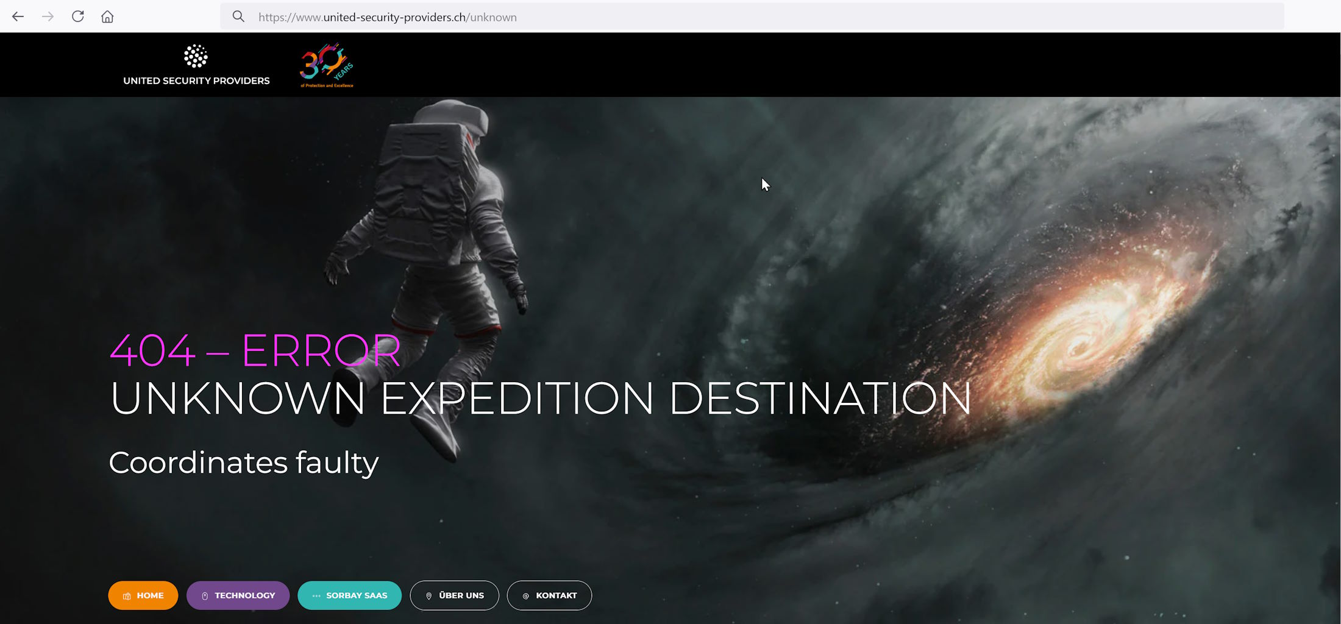1341x624 pixels.
Task: Click the floating astronaut's backpack
Action: pos(421,183)
